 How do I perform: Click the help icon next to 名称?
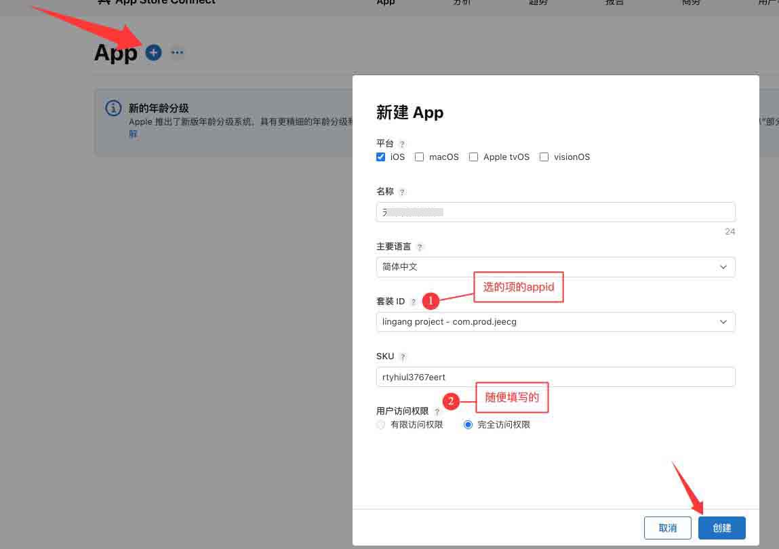(x=402, y=192)
